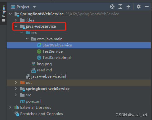Expand the out folder

tap(16, 83)
